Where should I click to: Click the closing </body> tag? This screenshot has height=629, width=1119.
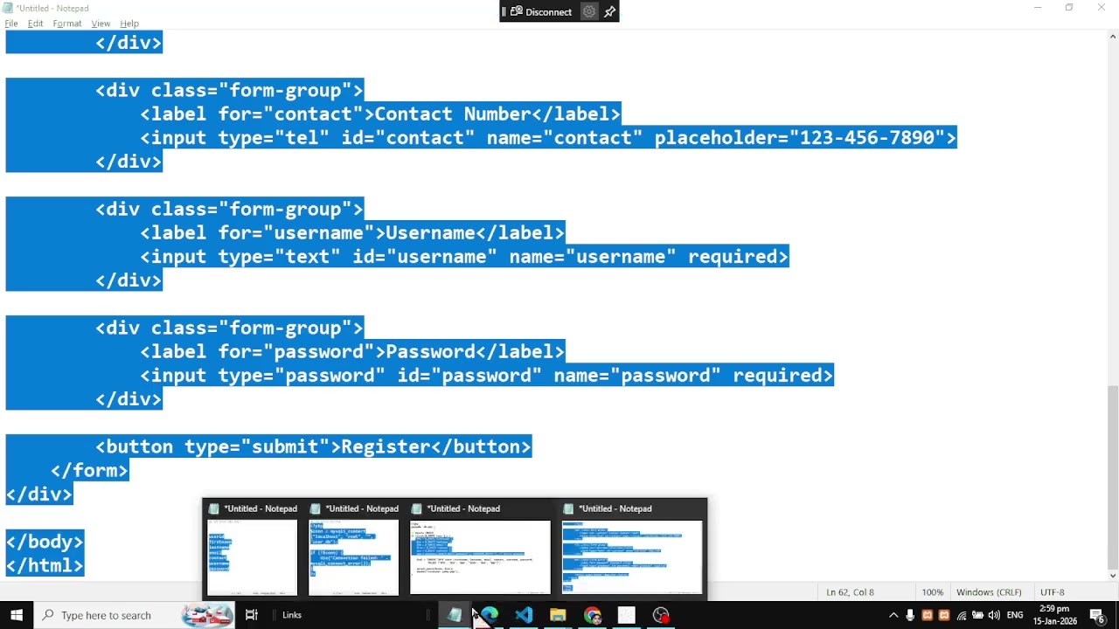tap(45, 542)
